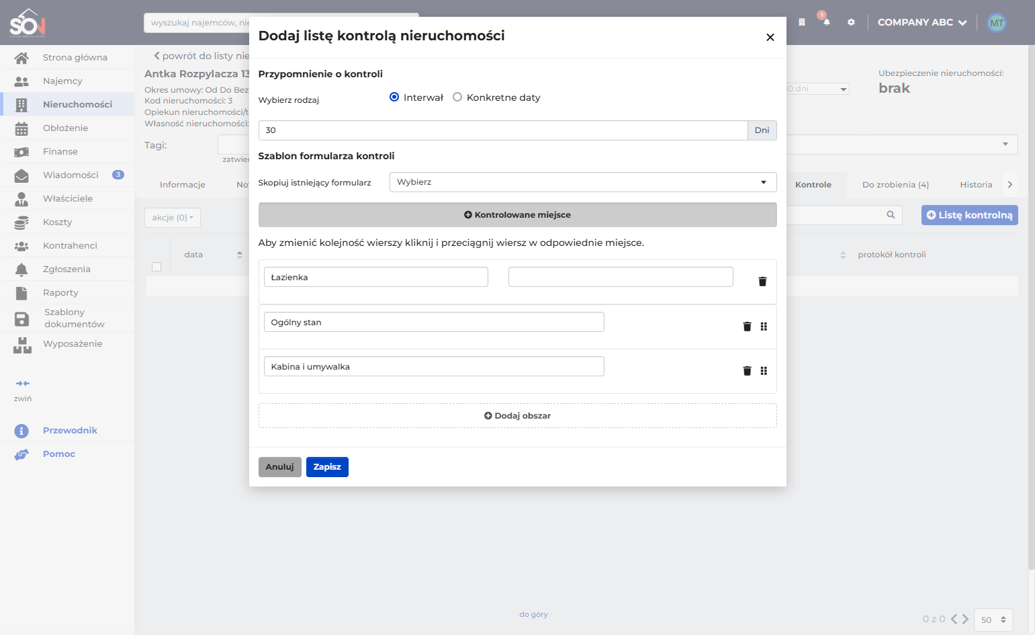1035x635 pixels.
Task: Delete the Ogólny stan row
Action: click(x=747, y=327)
